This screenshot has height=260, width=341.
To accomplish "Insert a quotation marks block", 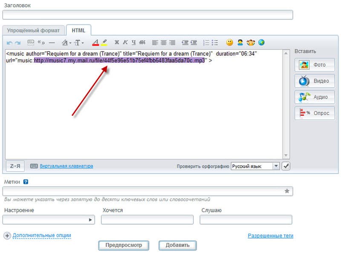I will (x=41, y=42).
